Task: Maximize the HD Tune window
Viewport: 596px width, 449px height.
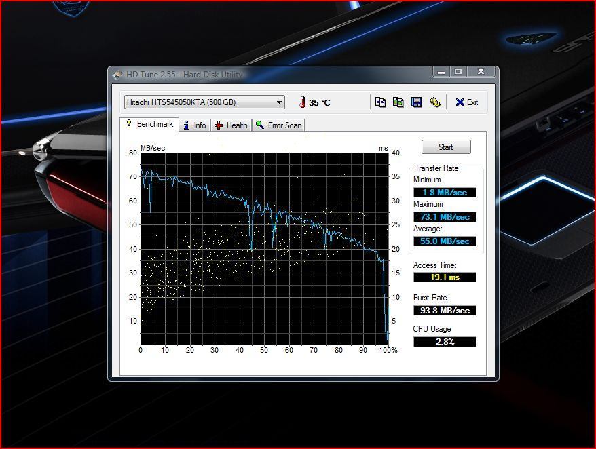Action: pyautogui.click(x=458, y=72)
